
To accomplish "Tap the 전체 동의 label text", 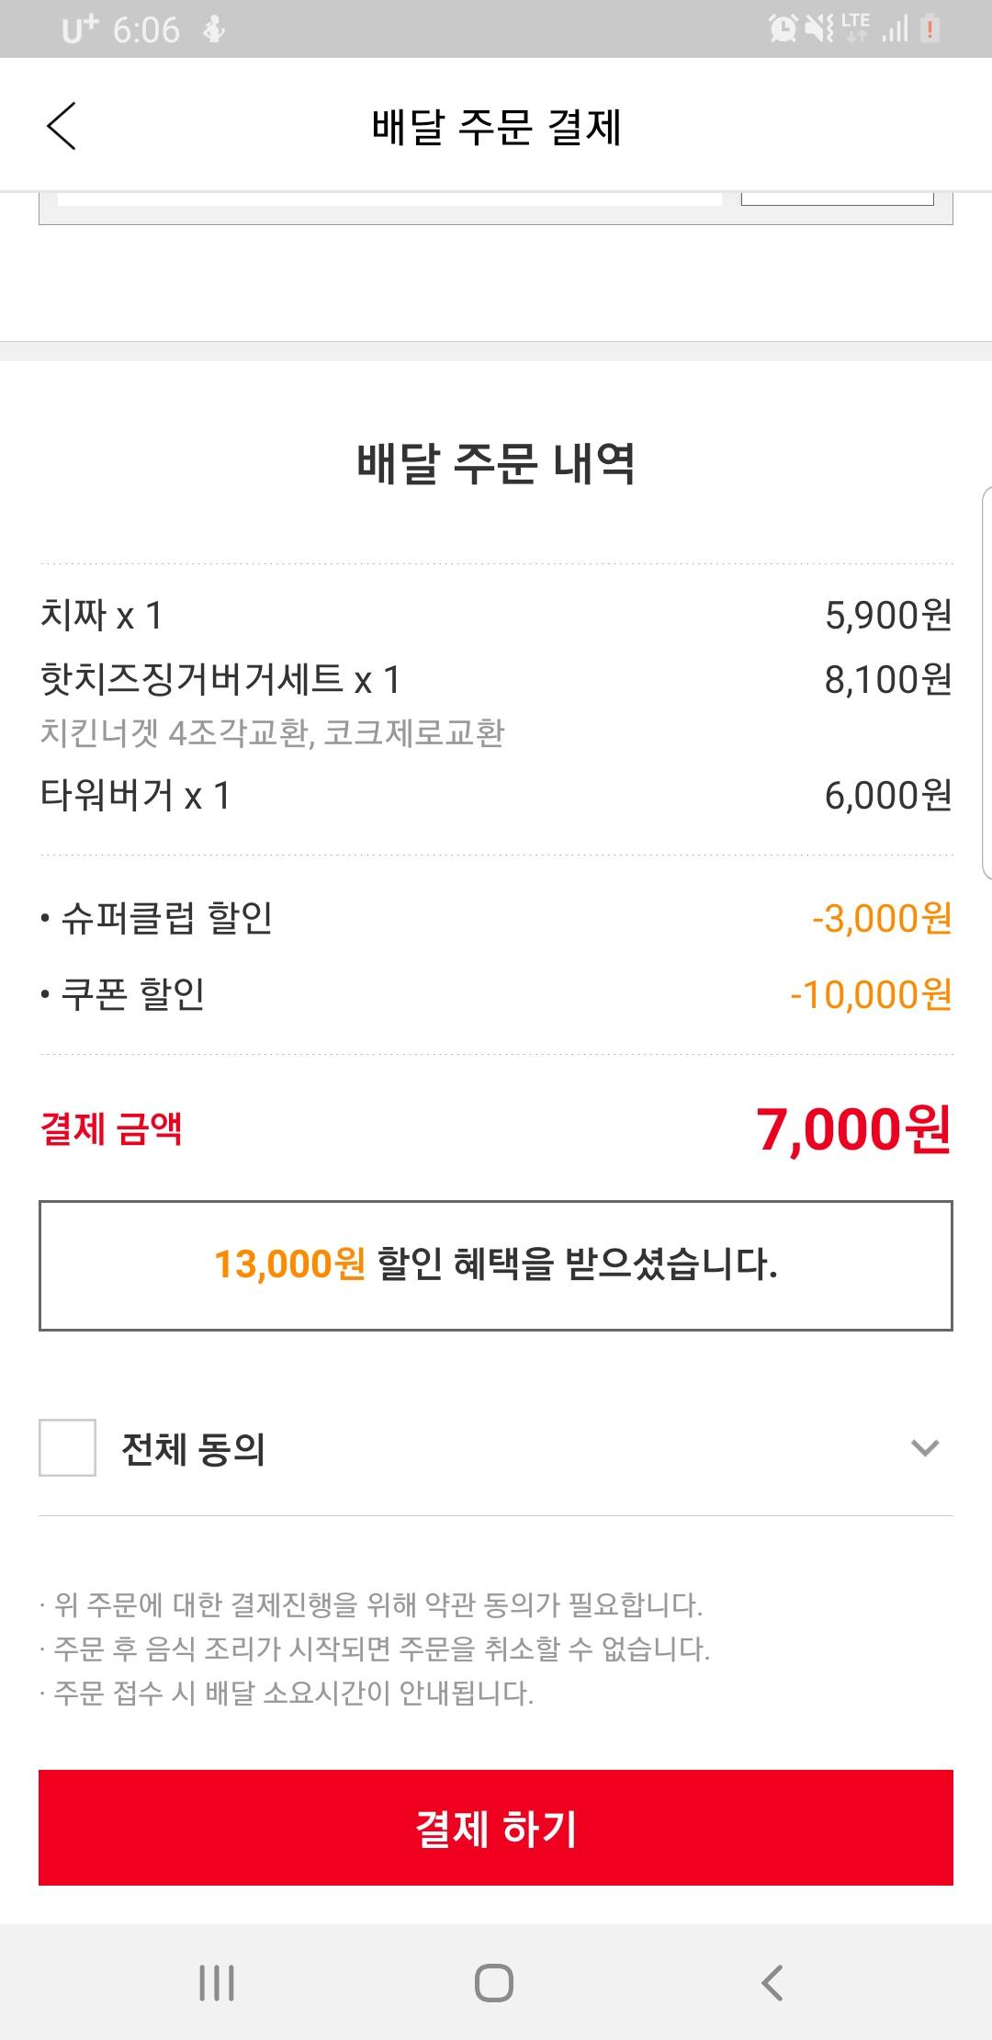I will click(194, 1449).
